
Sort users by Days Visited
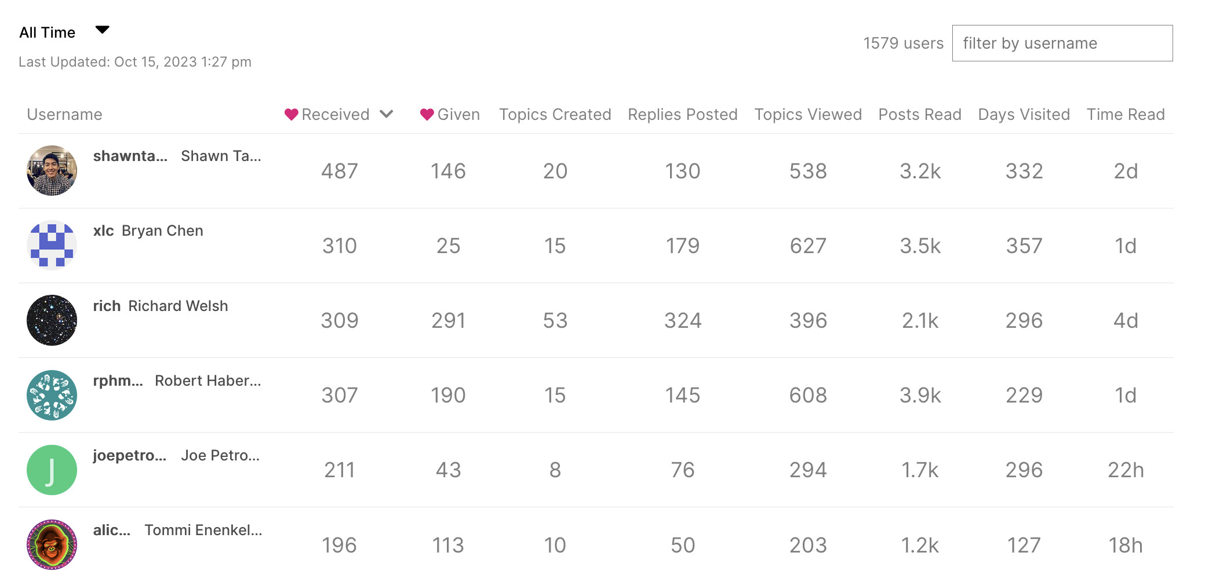click(1024, 115)
